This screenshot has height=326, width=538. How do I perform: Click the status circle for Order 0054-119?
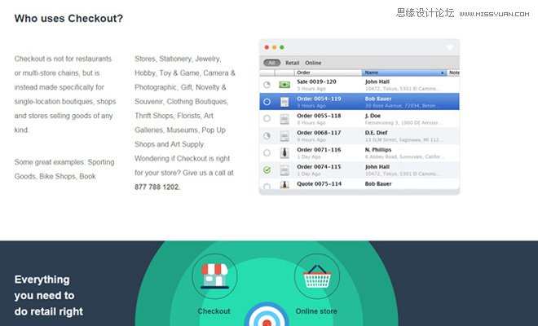point(267,102)
